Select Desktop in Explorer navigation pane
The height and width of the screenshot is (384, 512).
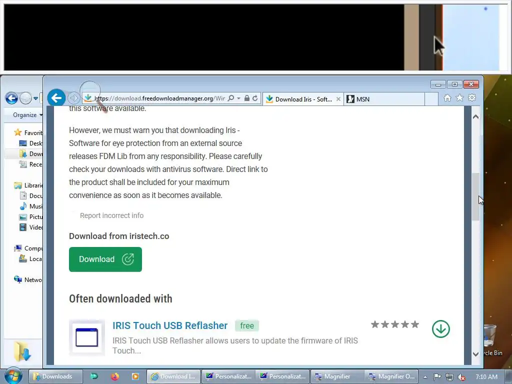click(x=31, y=143)
